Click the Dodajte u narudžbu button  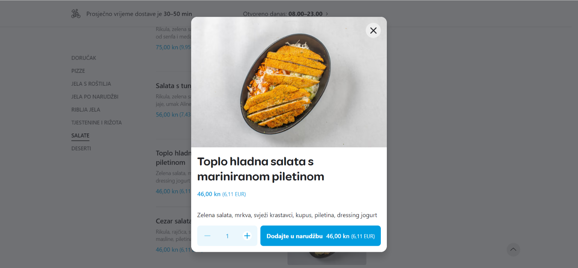[x=321, y=236]
